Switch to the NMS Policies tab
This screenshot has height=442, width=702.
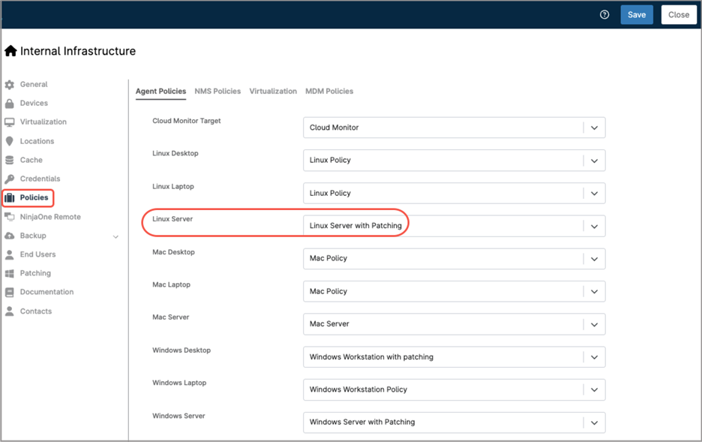(x=217, y=91)
